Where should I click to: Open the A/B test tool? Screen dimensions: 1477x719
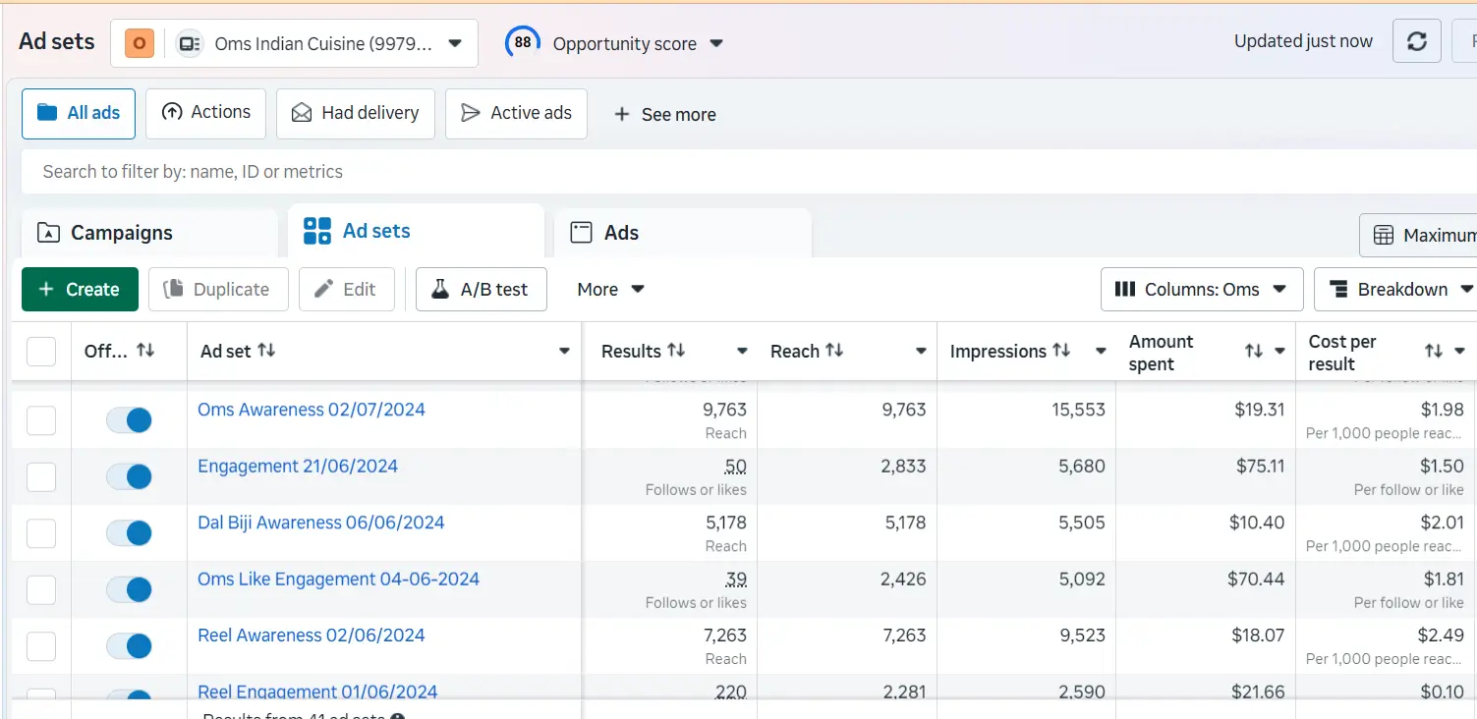(481, 289)
